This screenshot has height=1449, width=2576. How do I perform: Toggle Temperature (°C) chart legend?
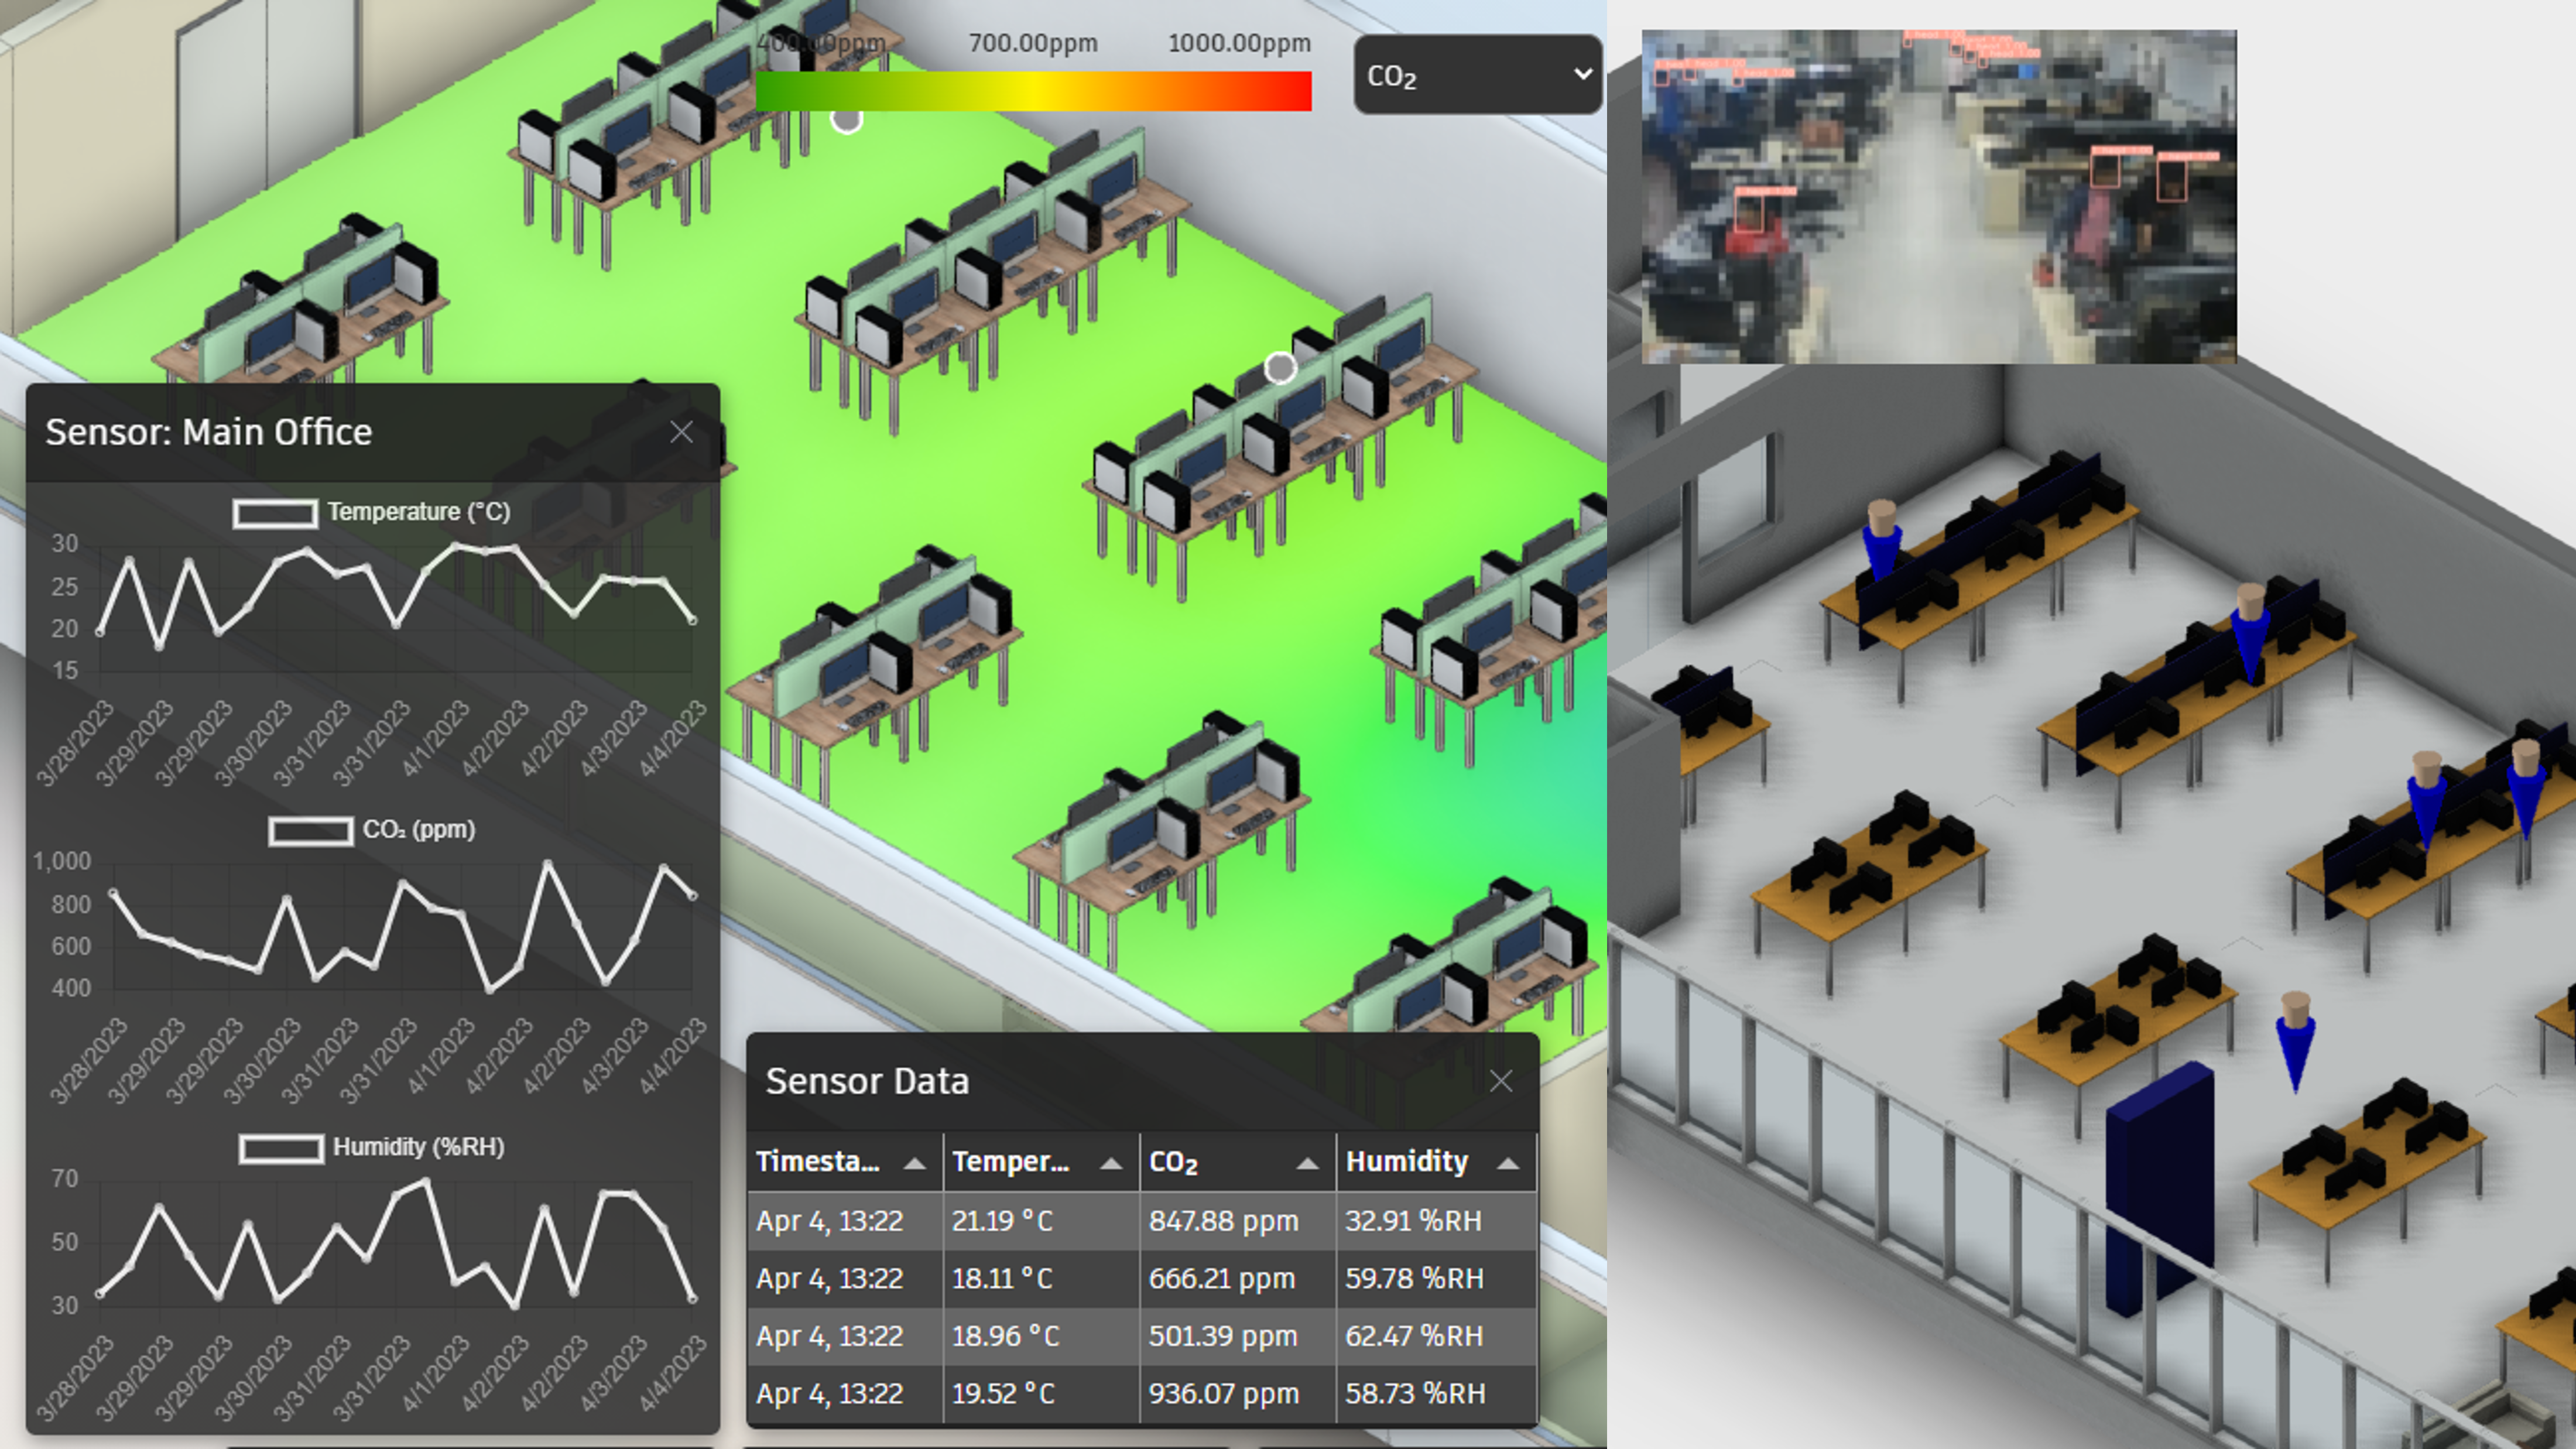tap(275, 513)
